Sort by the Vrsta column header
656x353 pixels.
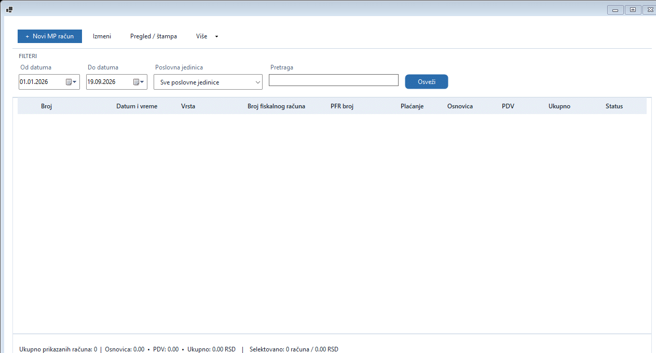(x=188, y=106)
